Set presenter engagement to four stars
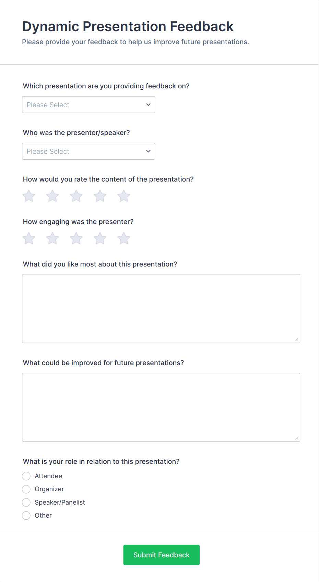Viewport: 319px width, 582px height. click(x=100, y=239)
